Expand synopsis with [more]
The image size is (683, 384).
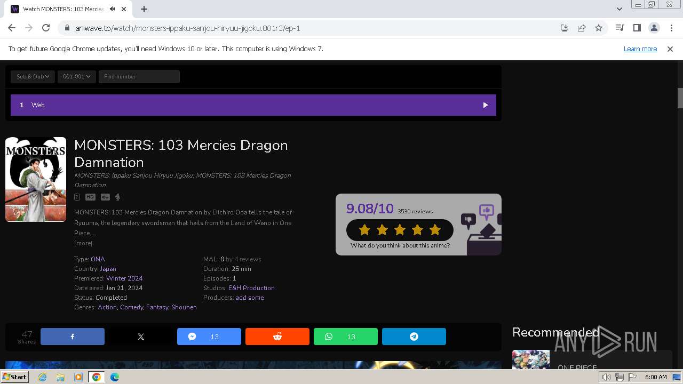(x=83, y=243)
